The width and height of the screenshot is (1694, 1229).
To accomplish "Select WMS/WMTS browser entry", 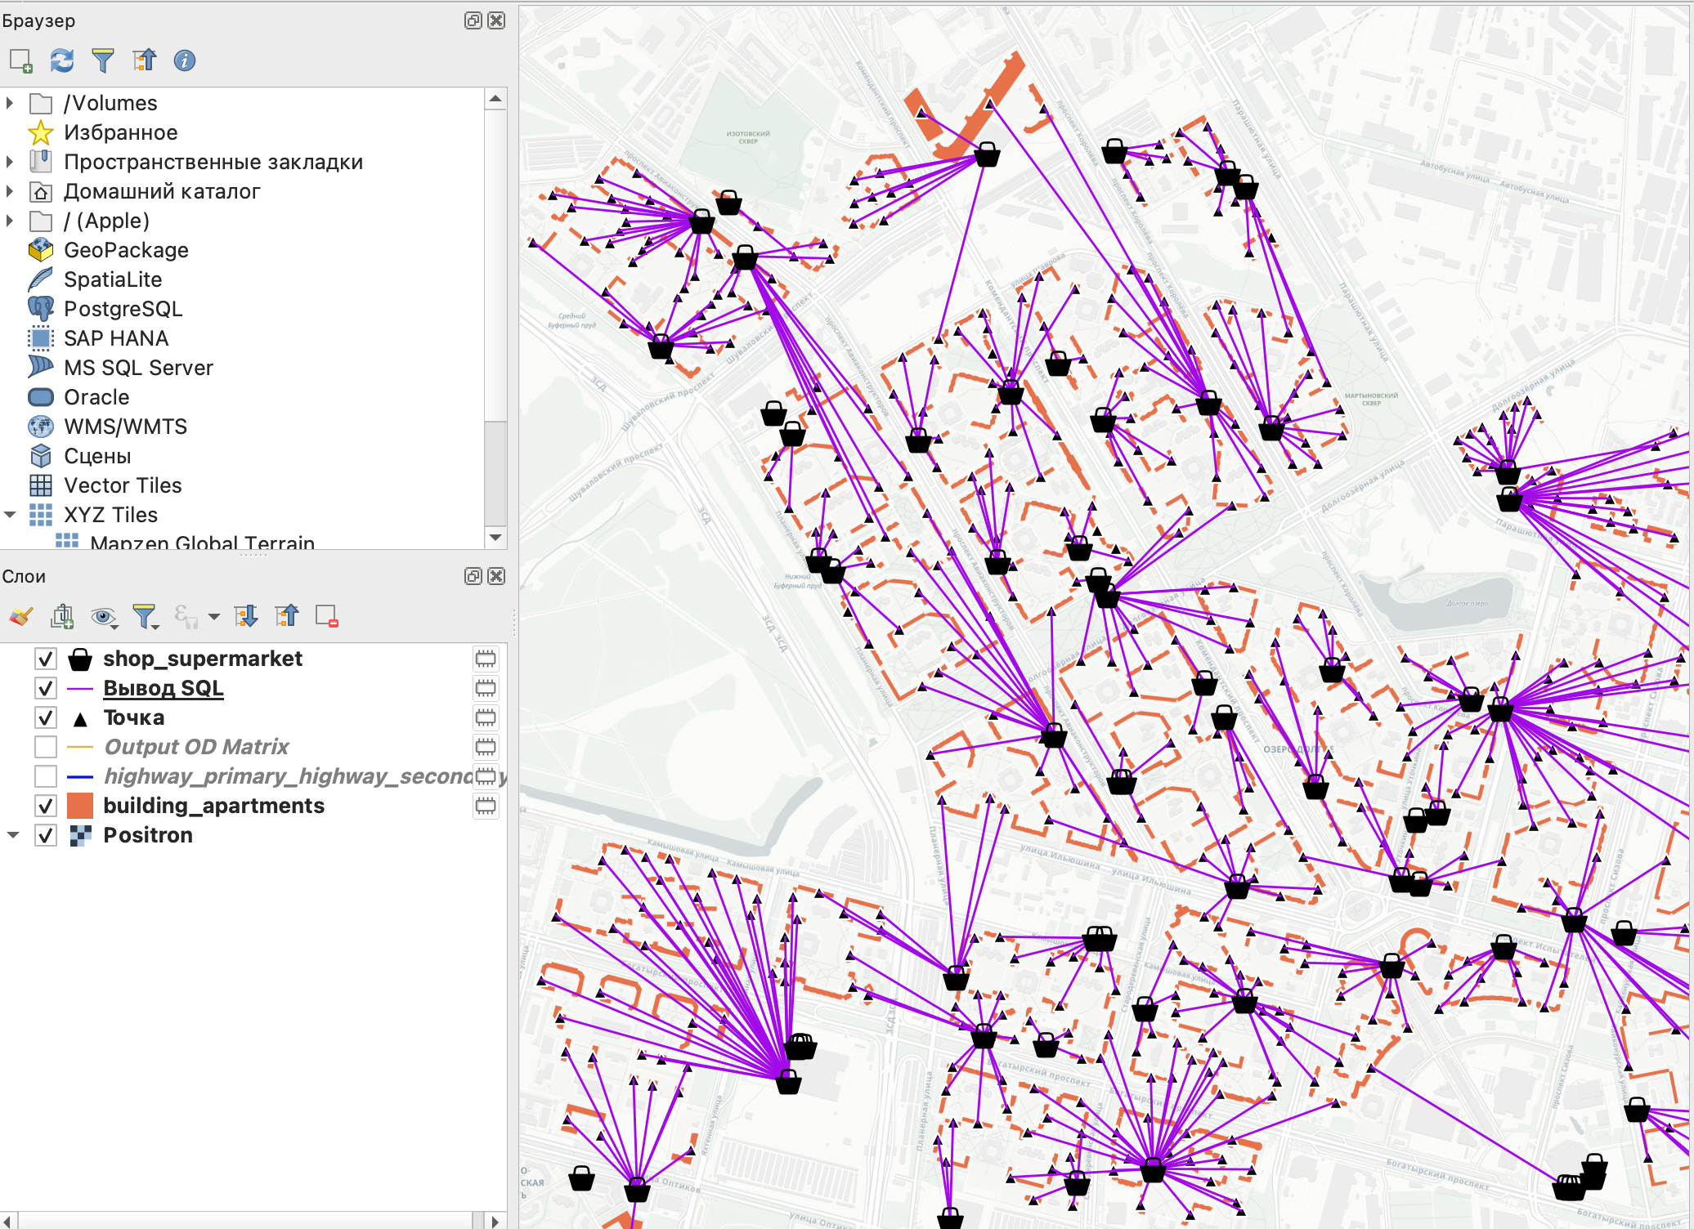I will pos(125,427).
